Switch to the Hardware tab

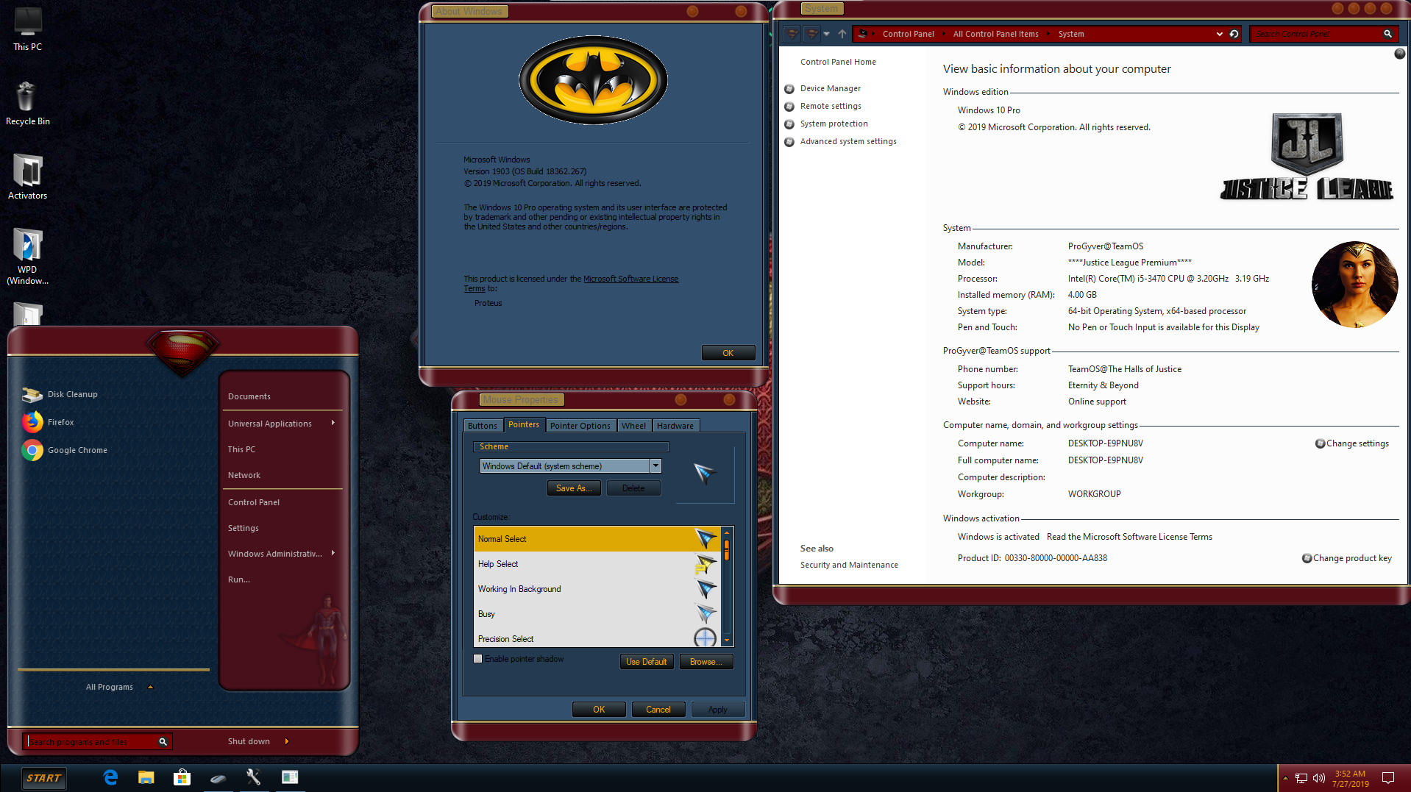(x=675, y=426)
